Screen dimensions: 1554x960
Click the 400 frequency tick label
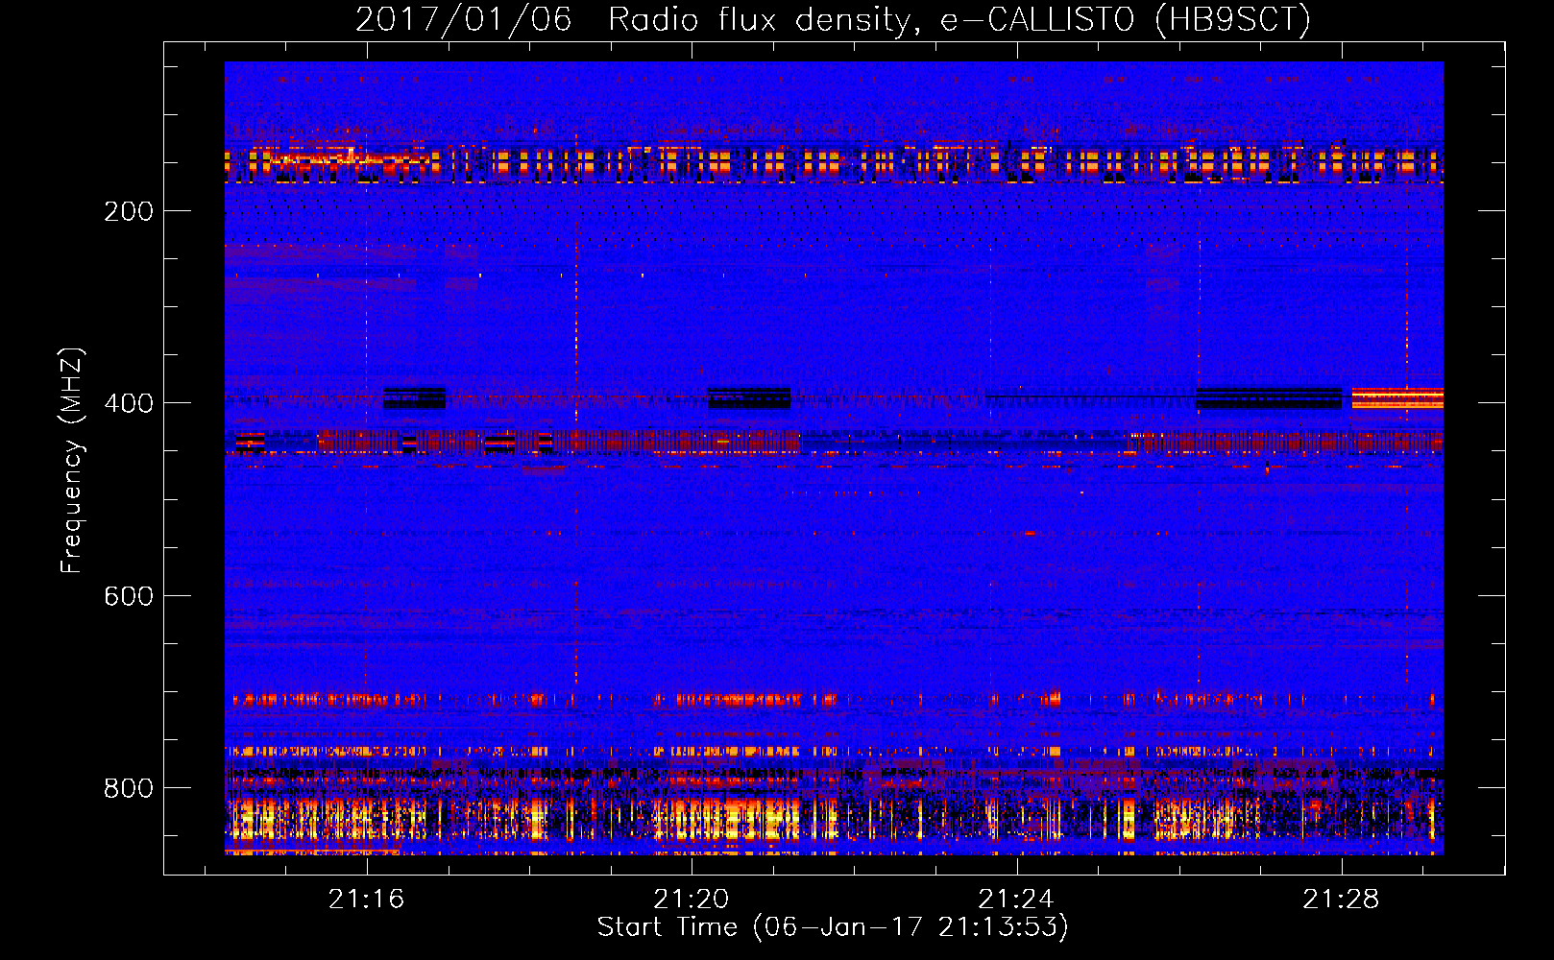129,403
